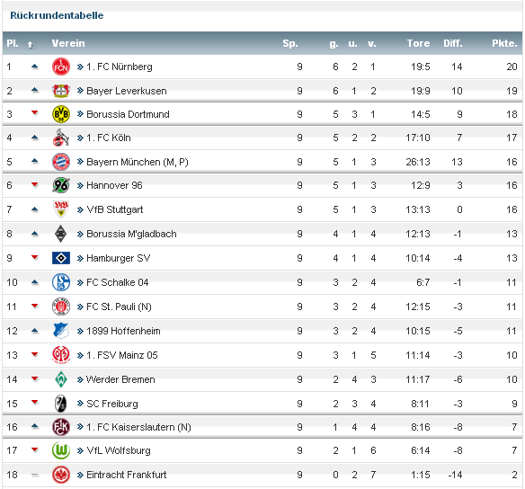
Task: Click the Eintracht Frankfurt eagle logo
Action: pyautogui.click(x=61, y=475)
